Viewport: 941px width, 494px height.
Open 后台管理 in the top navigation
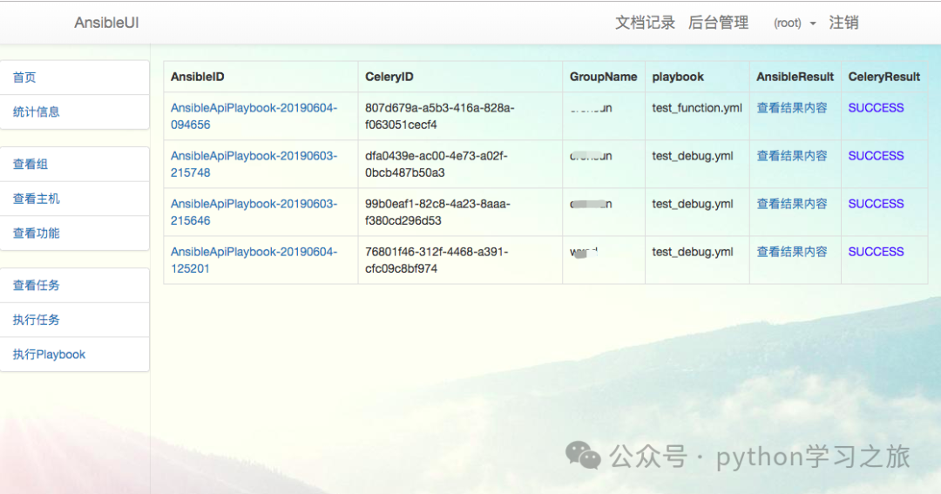pyautogui.click(x=718, y=23)
